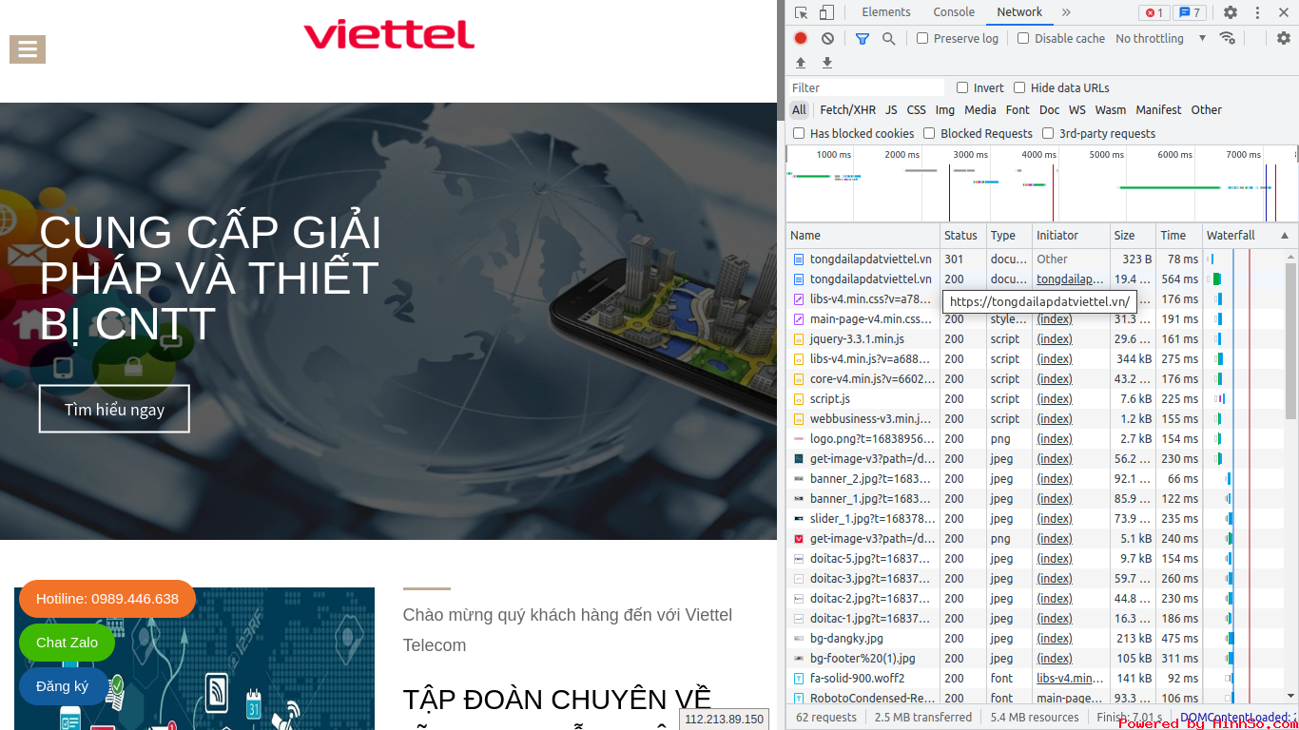Filter requests by Media type
Viewport: 1299px width, 730px height.
[x=979, y=110]
